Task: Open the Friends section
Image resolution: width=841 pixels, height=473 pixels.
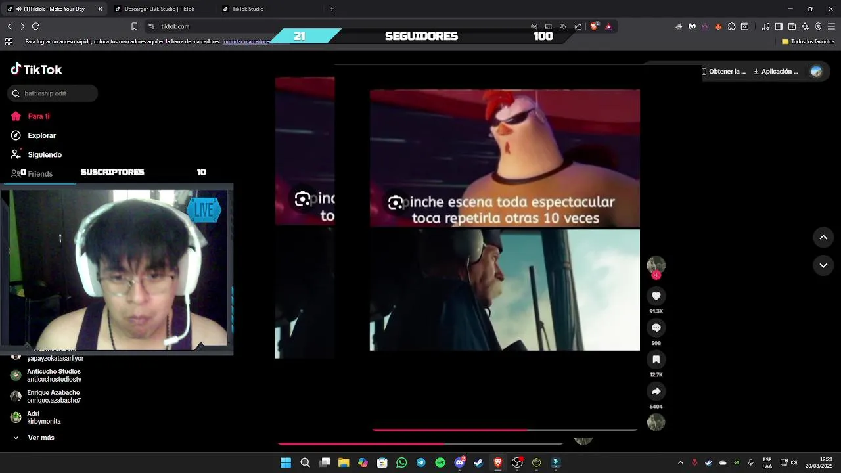Action: click(x=32, y=173)
